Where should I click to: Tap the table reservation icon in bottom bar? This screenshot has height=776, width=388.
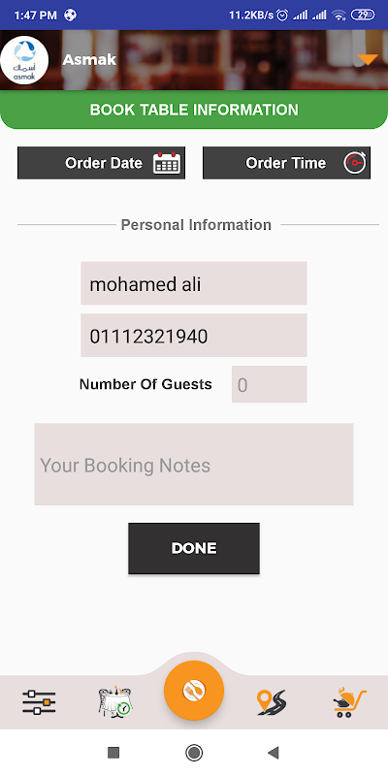click(x=115, y=701)
